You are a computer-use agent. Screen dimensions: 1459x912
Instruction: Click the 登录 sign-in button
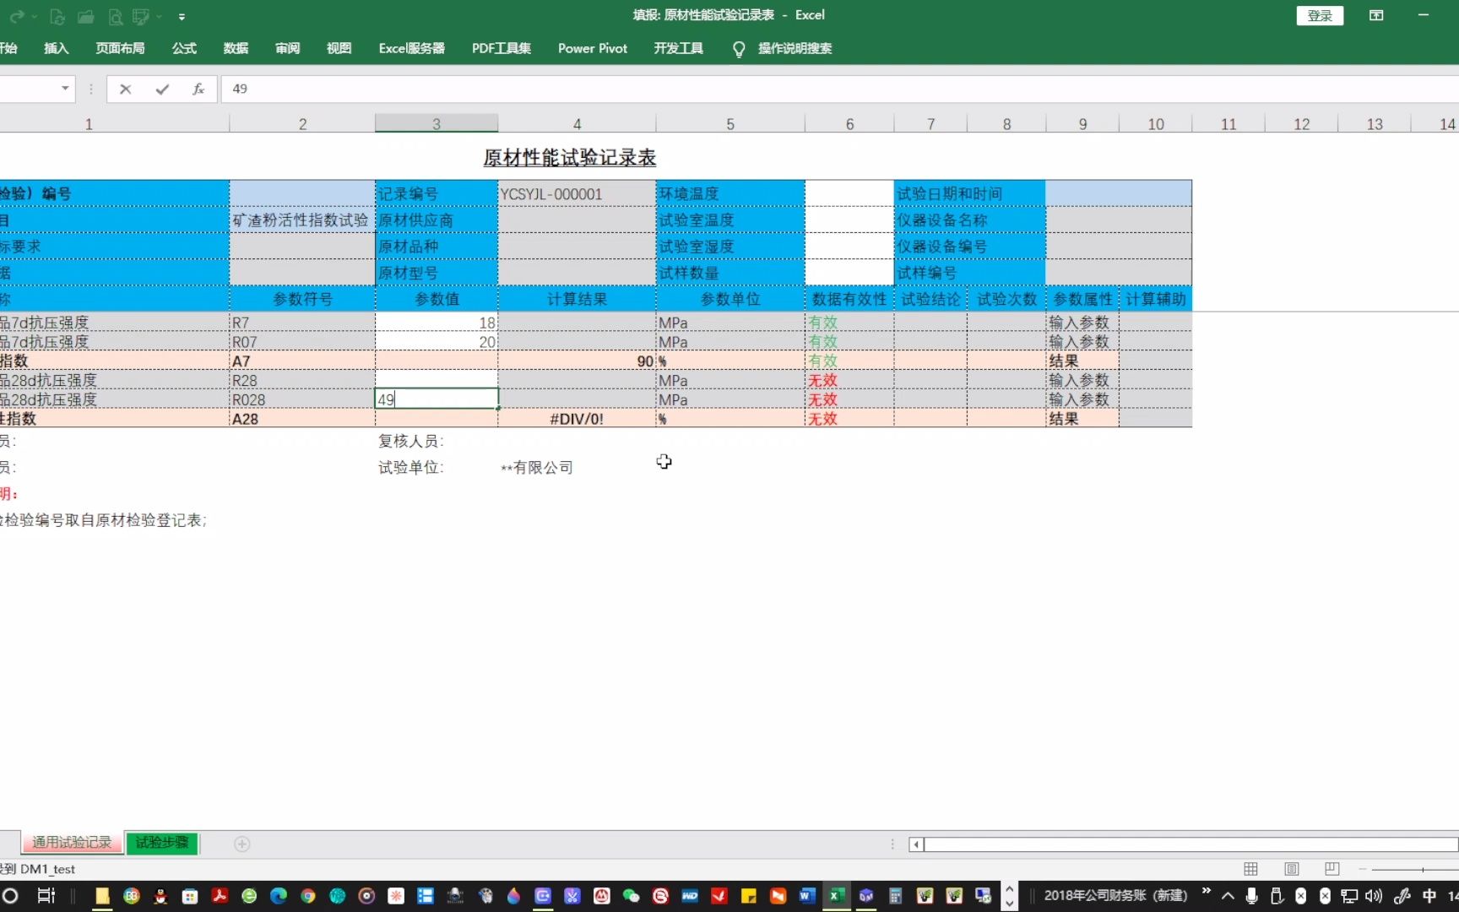pyautogui.click(x=1320, y=15)
